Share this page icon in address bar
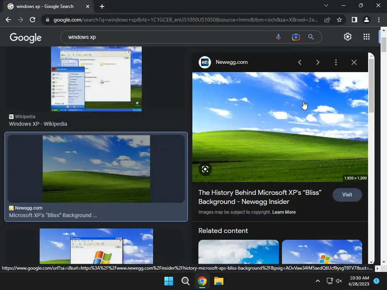This screenshot has width=387, height=290. click(327, 20)
